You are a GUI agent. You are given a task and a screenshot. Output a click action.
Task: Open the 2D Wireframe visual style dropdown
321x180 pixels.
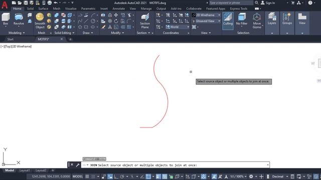[206, 15]
